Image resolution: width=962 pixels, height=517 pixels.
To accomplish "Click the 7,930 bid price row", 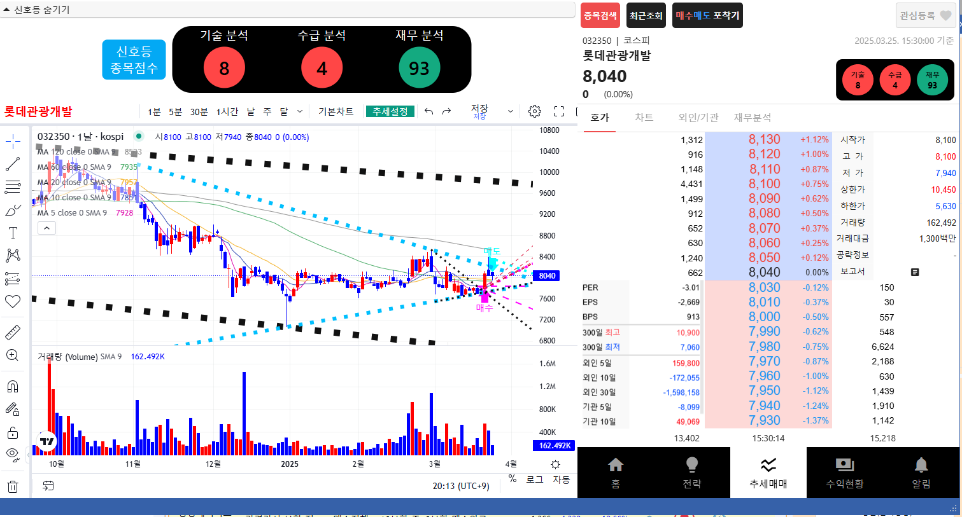I will [768, 420].
